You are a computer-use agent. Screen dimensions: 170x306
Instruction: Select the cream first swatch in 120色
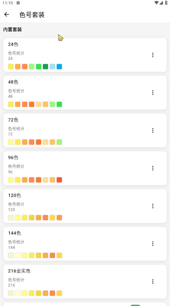(11, 218)
